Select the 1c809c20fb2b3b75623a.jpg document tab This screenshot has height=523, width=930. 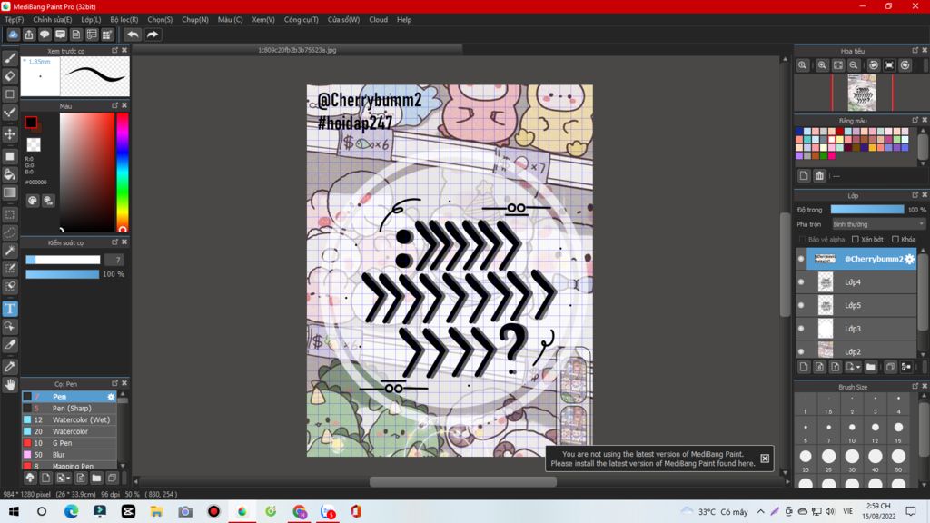tap(297, 51)
